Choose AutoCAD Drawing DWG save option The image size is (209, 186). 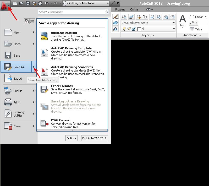(x=72, y=36)
